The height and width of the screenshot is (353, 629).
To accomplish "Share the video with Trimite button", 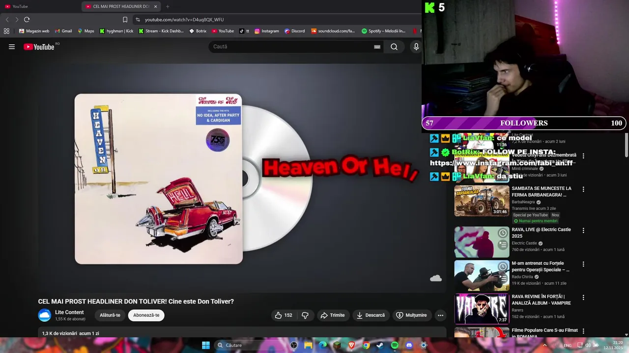I will pyautogui.click(x=333, y=315).
